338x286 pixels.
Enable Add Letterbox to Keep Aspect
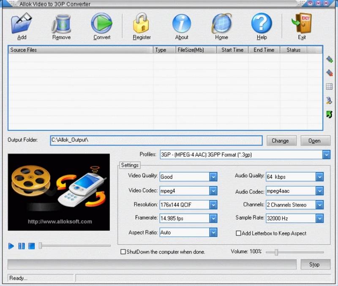point(239,233)
